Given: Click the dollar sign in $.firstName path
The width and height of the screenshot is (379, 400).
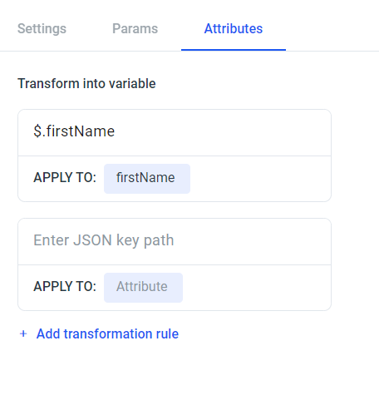Looking at the screenshot, I should pyautogui.click(x=37, y=131).
